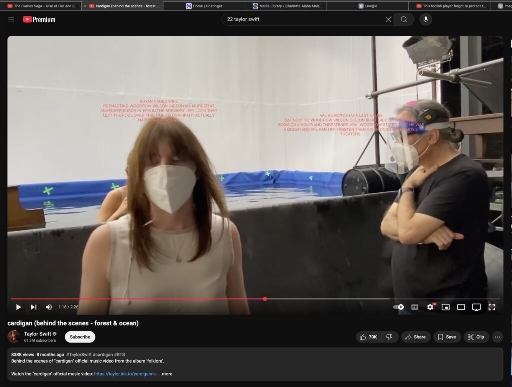Click the red playhead scrubber dot
Viewport: 512px width, 387px height.
[x=265, y=299]
